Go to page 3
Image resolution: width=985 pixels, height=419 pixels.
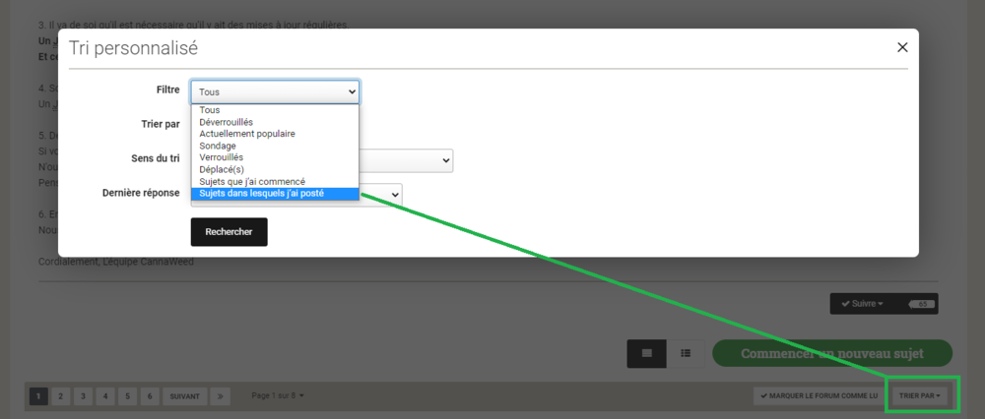[83, 396]
